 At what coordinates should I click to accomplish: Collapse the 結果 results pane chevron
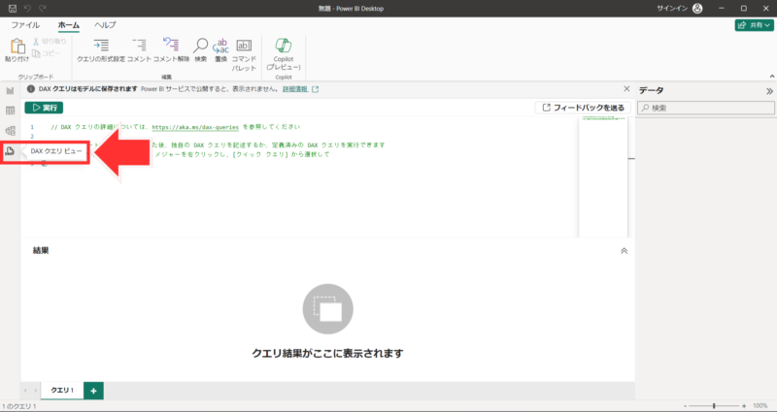point(624,251)
